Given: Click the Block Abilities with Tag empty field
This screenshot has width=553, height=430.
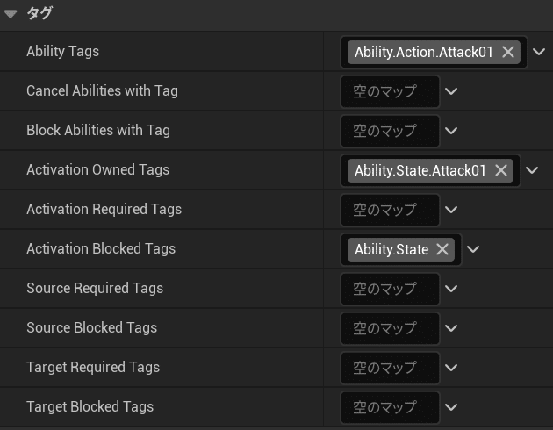Looking at the screenshot, I should tap(390, 131).
